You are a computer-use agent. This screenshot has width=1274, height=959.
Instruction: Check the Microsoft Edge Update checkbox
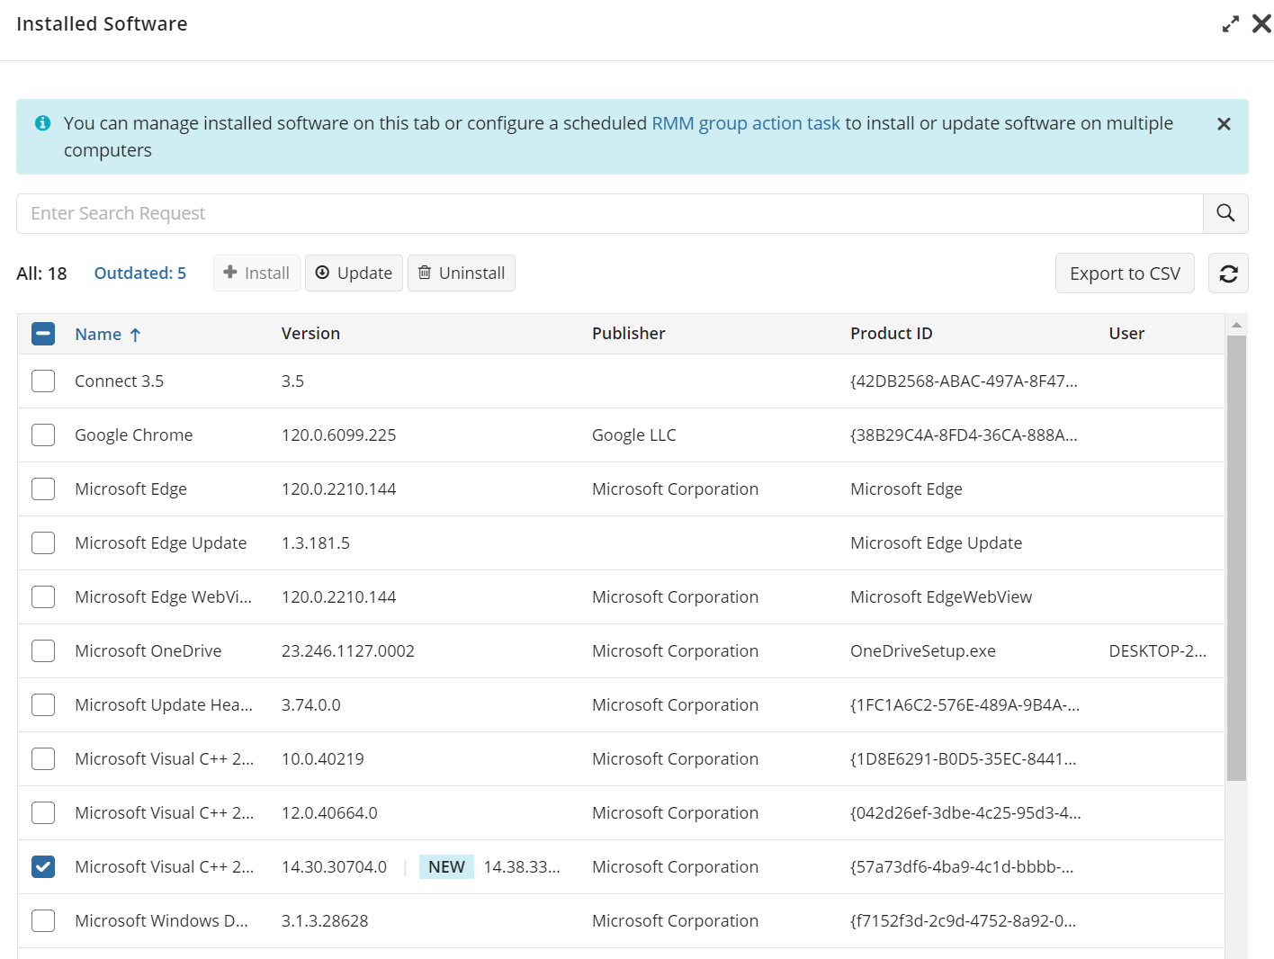click(x=43, y=542)
